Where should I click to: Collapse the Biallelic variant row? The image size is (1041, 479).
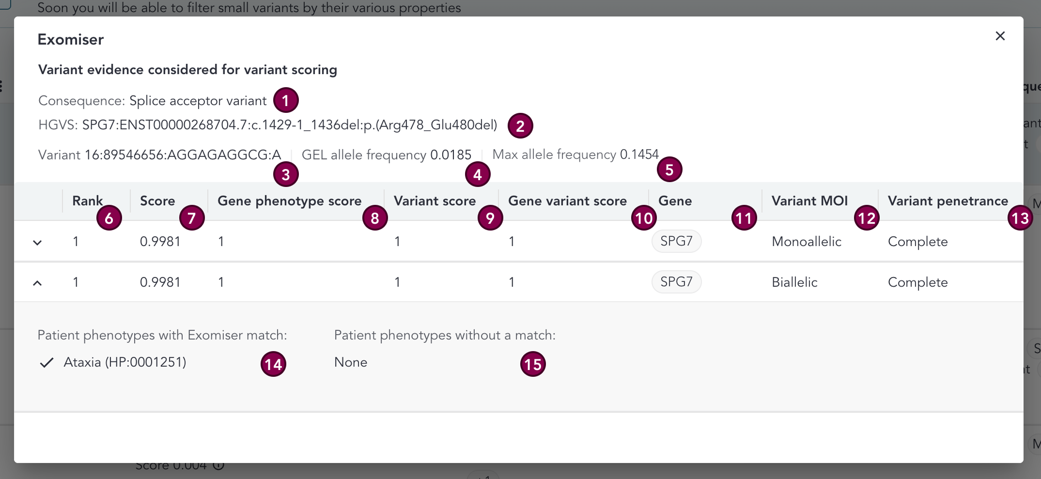pos(38,281)
